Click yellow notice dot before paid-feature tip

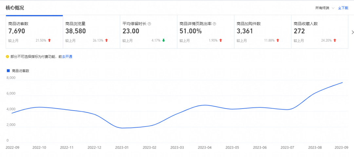[8, 57]
